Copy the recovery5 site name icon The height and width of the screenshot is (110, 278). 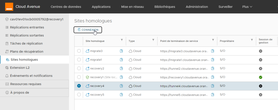click(x=121, y=95)
